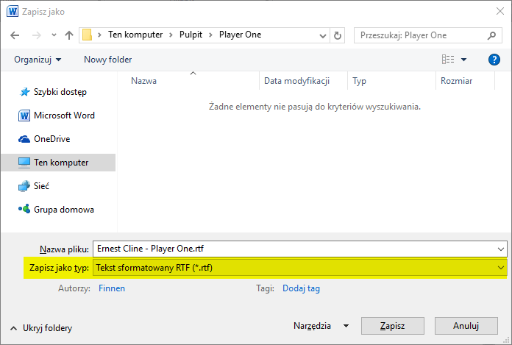Click the Sieć network icon
This screenshot has height=345, width=512.
pyautogui.click(x=24, y=186)
